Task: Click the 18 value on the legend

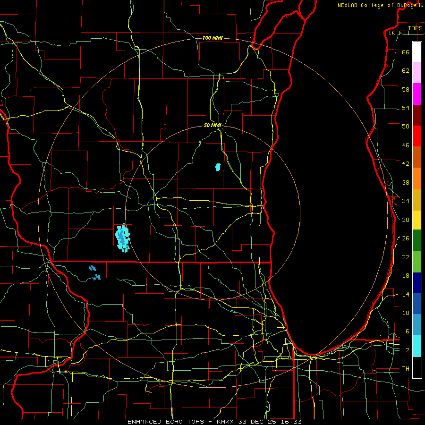Action: (406, 276)
